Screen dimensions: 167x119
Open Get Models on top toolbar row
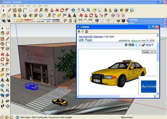(x=122, y=10)
